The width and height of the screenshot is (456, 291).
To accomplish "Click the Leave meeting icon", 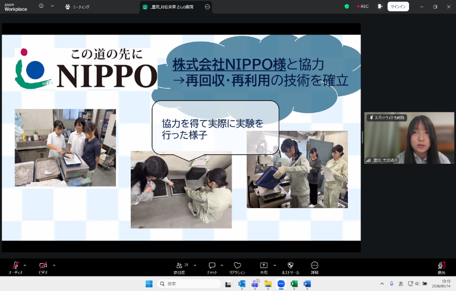I will 441,266.
